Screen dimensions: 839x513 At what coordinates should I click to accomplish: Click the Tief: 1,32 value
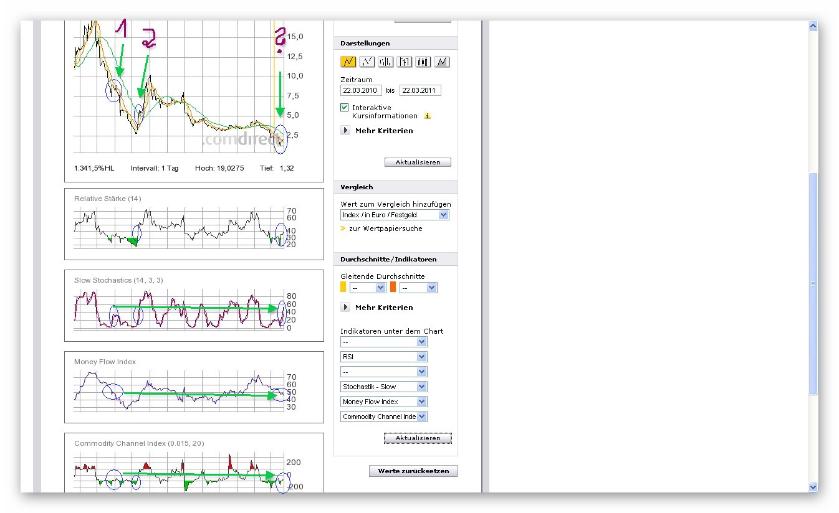(278, 168)
